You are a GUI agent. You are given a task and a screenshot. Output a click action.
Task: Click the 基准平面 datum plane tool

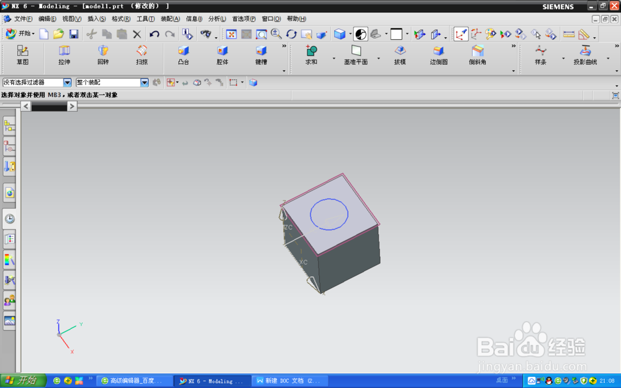356,55
